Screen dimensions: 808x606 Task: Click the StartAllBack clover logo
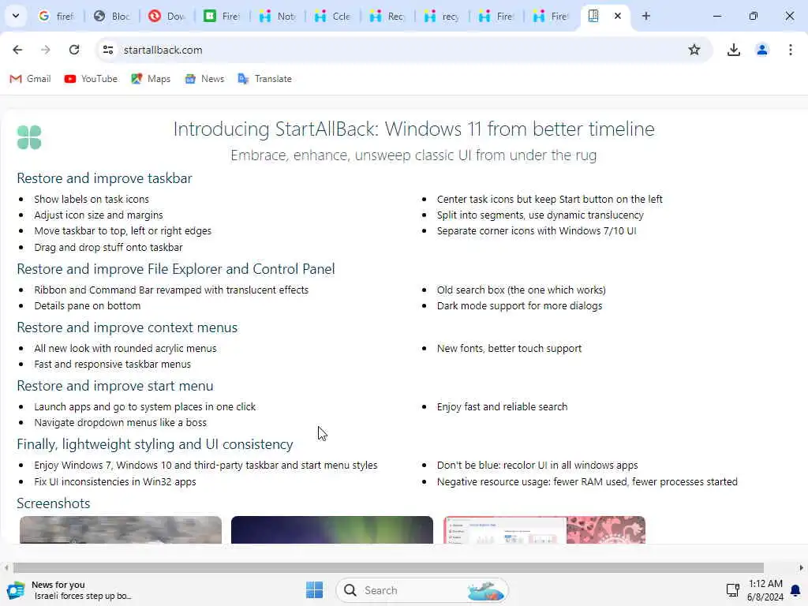29,137
